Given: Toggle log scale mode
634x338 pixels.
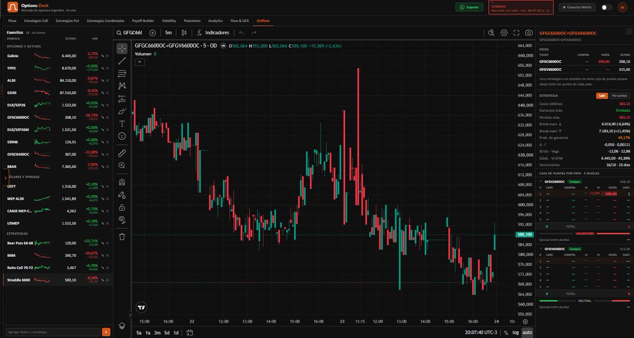Looking at the screenshot, I should [x=516, y=333].
